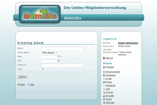Expand the Parent album dropdown
The height and width of the screenshot is (105, 157).
pyautogui.click(x=50, y=53)
